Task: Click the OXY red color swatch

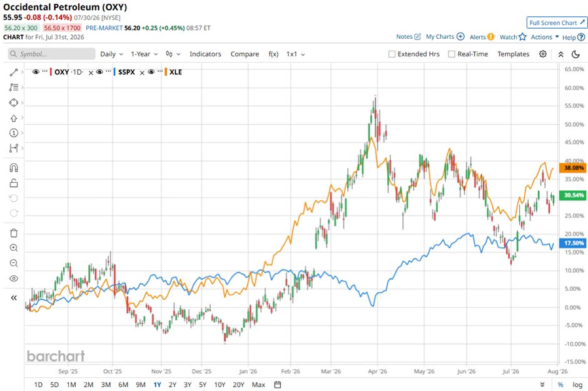Action: click(x=51, y=72)
